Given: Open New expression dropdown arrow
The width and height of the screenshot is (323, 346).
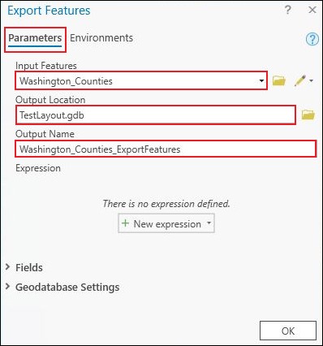Looking at the screenshot, I should [209, 223].
